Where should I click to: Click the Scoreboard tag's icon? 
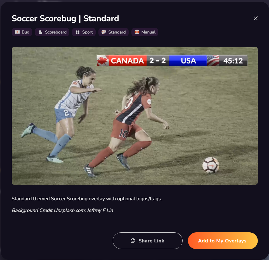click(41, 32)
